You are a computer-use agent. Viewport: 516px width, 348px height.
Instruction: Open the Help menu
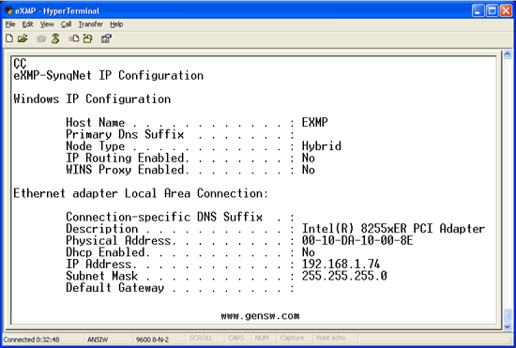point(116,24)
